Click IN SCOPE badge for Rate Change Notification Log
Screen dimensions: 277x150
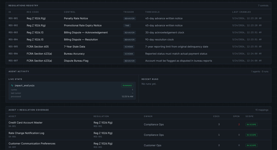click(x=251, y=135)
